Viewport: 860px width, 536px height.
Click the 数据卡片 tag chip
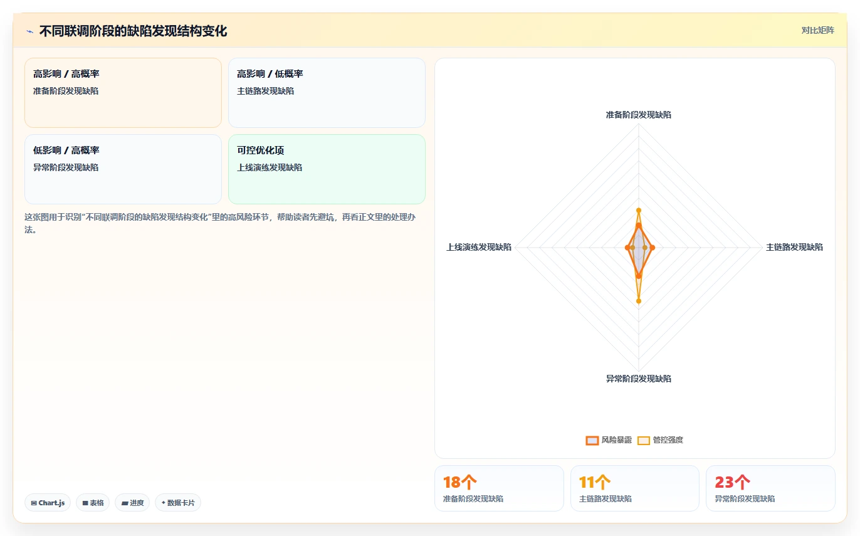(178, 503)
